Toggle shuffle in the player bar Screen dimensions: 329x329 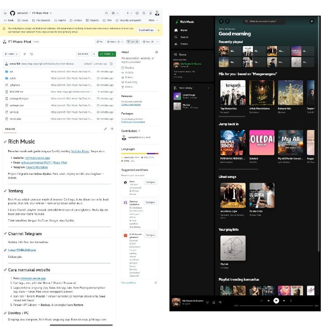[262, 301]
